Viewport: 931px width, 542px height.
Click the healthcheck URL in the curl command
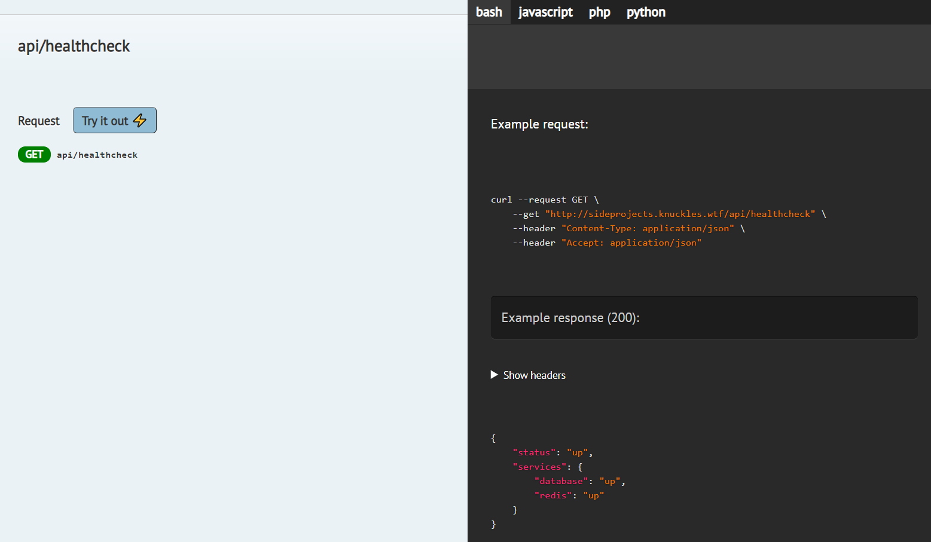click(x=680, y=214)
